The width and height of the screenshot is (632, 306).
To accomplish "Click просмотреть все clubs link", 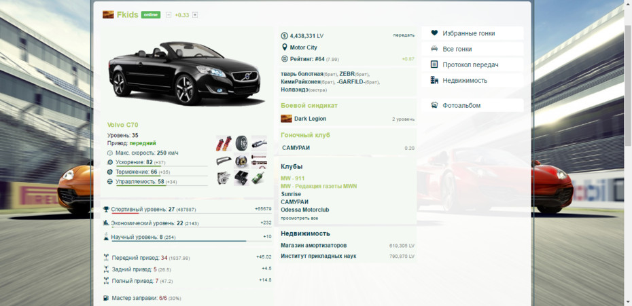I will [300, 218].
